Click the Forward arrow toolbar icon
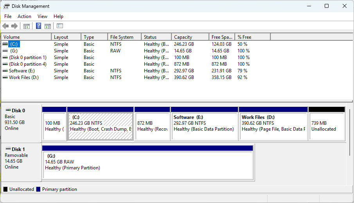Viewport: 354px width, 203px height. coord(14,26)
